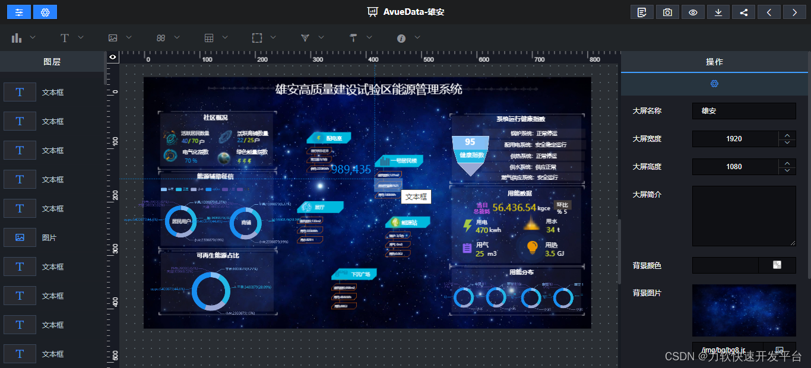This screenshot has height=368, width=811.
Task: Increase 大屏高度 with up arrow
Action: (787, 163)
